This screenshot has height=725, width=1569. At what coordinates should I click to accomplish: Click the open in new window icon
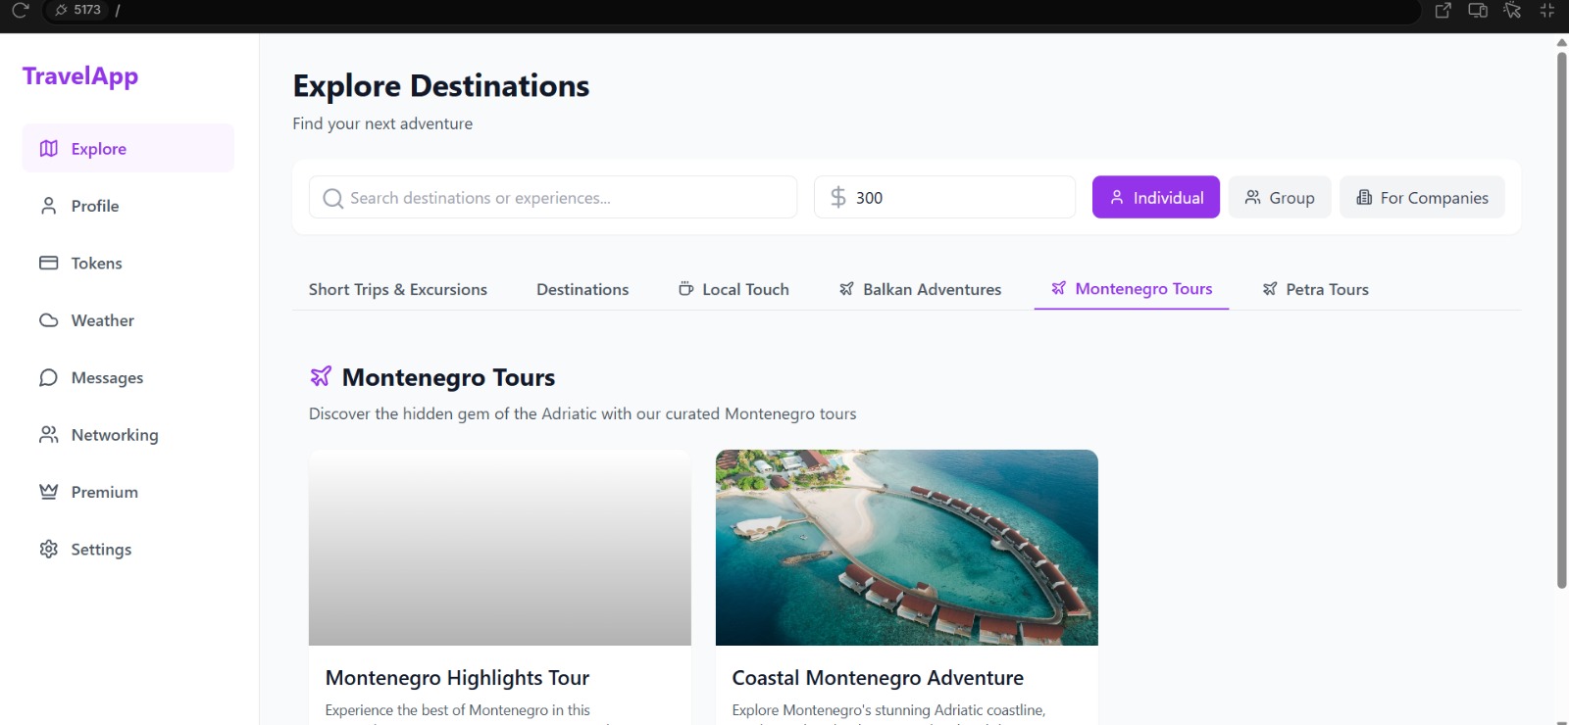(x=1442, y=10)
